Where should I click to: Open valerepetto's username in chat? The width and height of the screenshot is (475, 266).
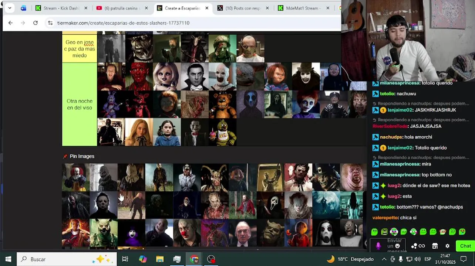coord(385,218)
